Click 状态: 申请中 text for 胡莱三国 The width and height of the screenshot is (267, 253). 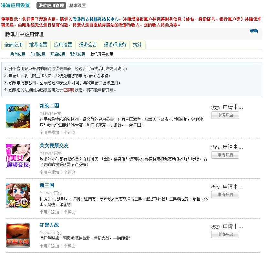pyautogui.click(x=227, y=107)
